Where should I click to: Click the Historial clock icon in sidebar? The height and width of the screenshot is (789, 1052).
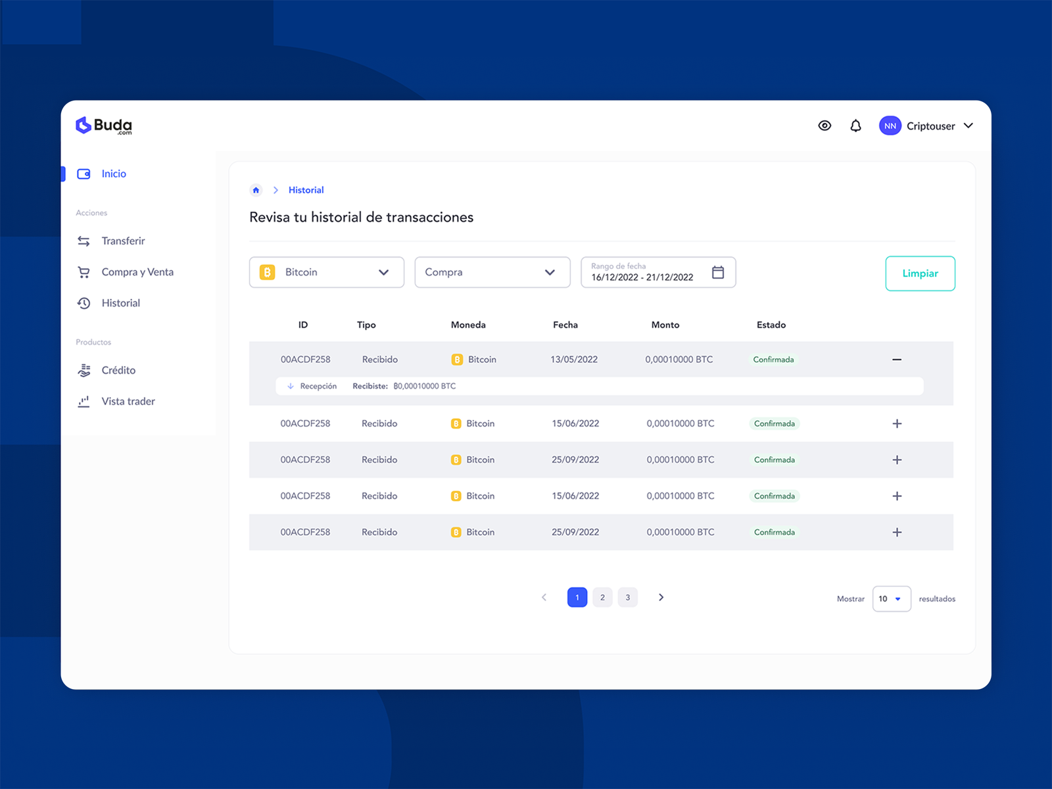tap(84, 303)
